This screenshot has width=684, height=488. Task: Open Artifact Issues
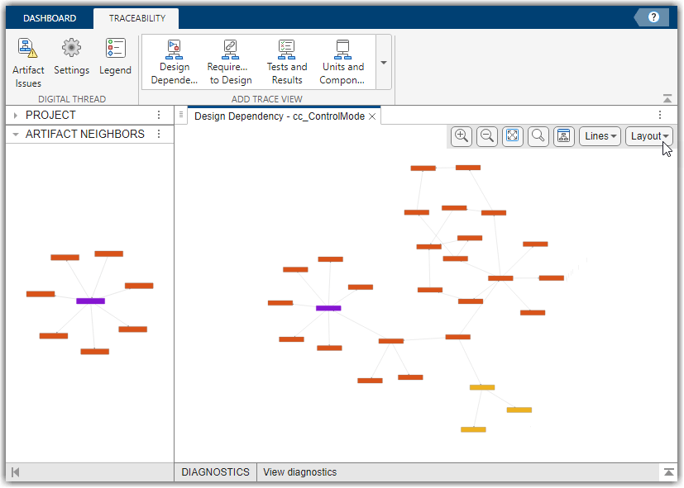(28, 63)
